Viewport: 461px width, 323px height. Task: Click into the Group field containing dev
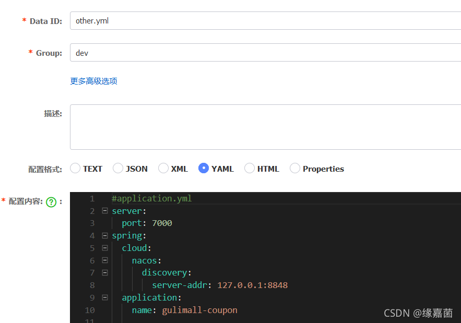266,53
